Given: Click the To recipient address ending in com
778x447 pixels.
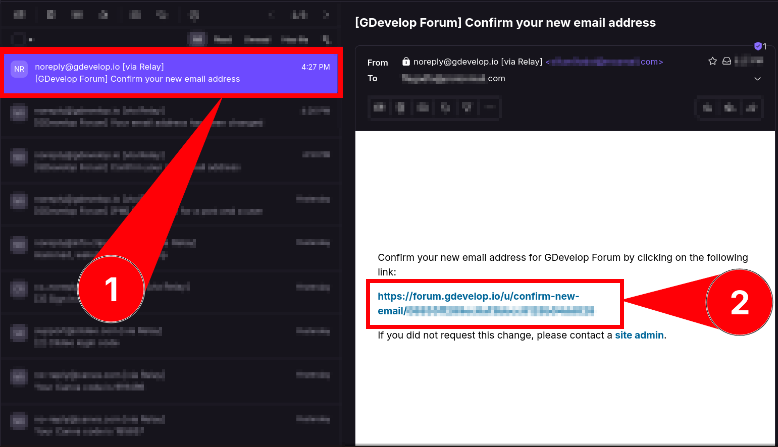Looking at the screenshot, I should click(x=453, y=78).
